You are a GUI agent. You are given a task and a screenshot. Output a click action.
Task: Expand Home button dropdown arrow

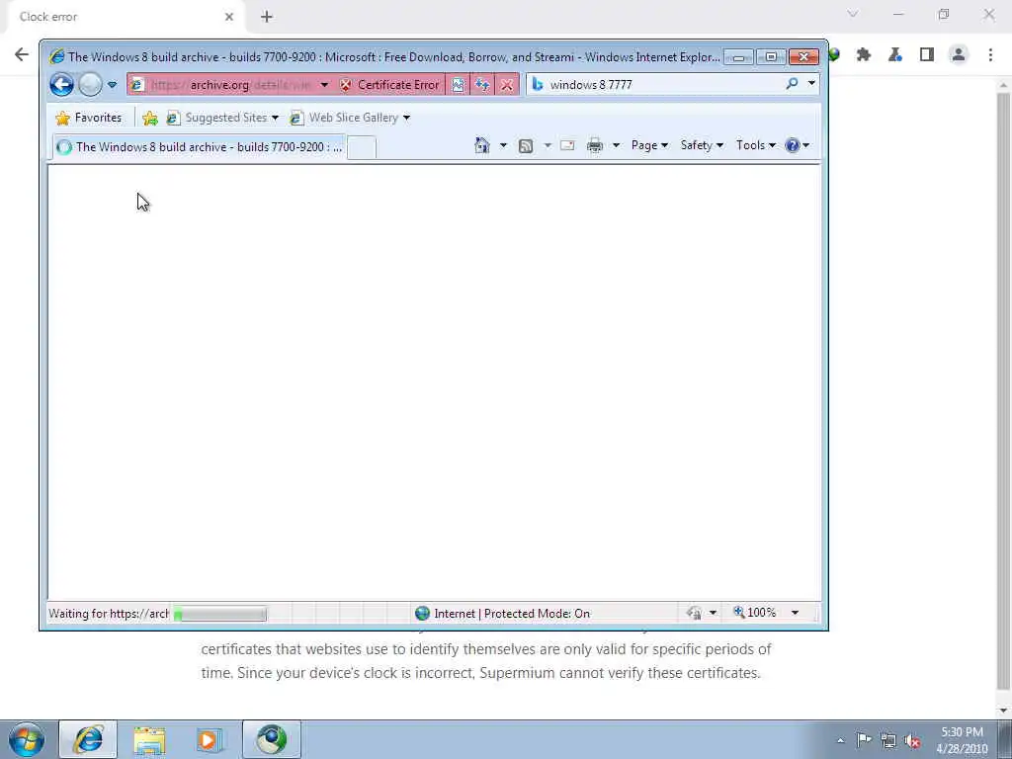pyautogui.click(x=503, y=145)
